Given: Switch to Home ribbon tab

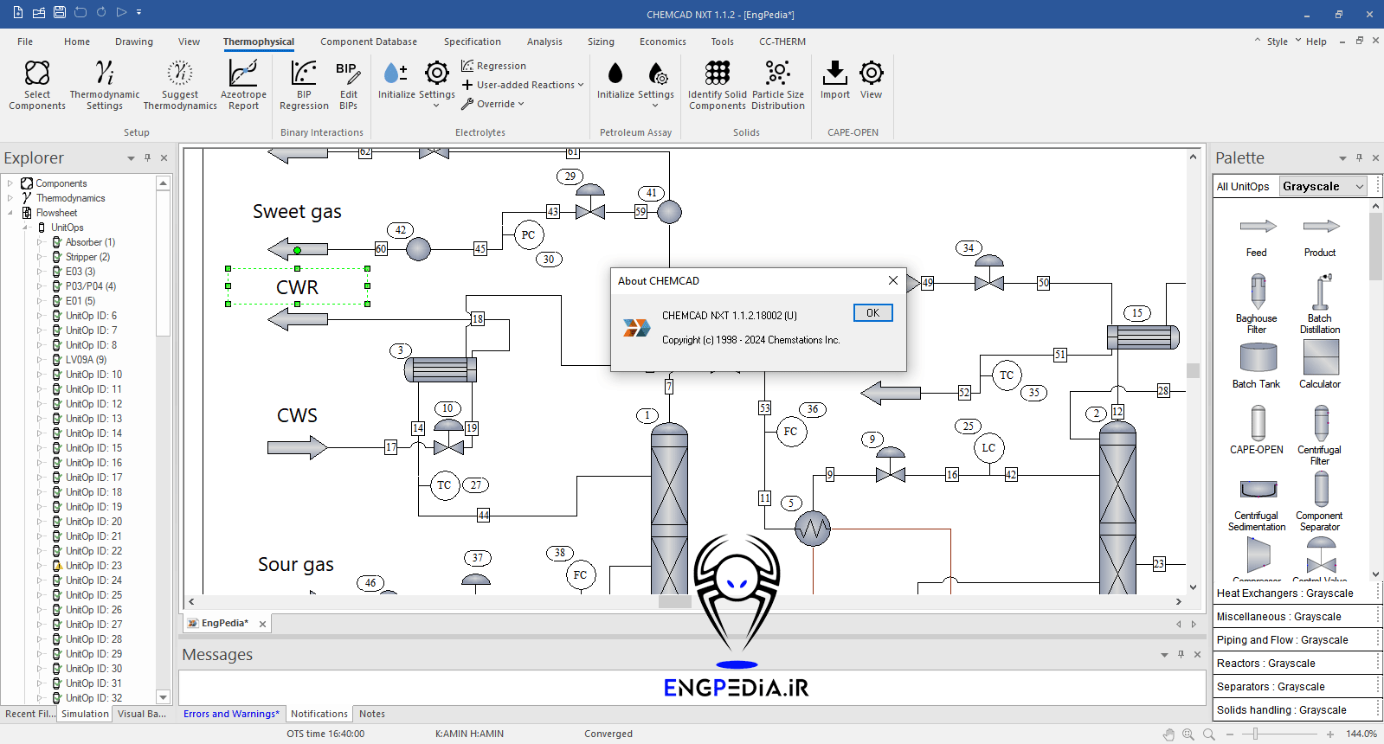Looking at the screenshot, I should [x=76, y=42].
